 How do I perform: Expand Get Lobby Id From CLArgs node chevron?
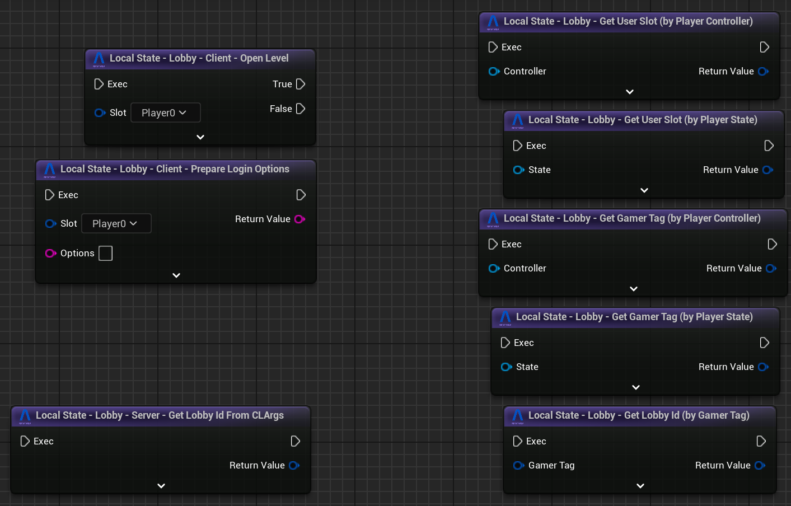[161, 486]
